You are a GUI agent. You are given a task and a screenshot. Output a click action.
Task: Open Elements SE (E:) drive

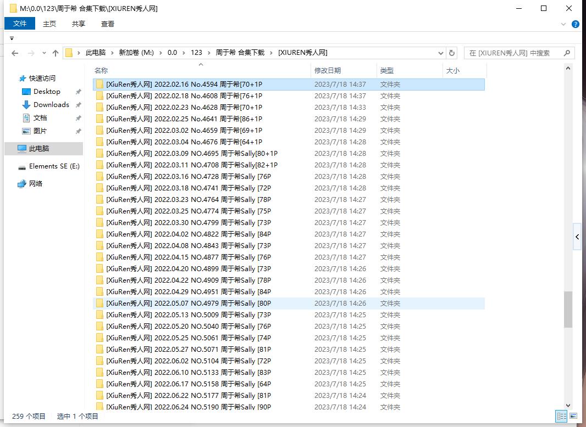pyautogui.click(x=54, y=166)
